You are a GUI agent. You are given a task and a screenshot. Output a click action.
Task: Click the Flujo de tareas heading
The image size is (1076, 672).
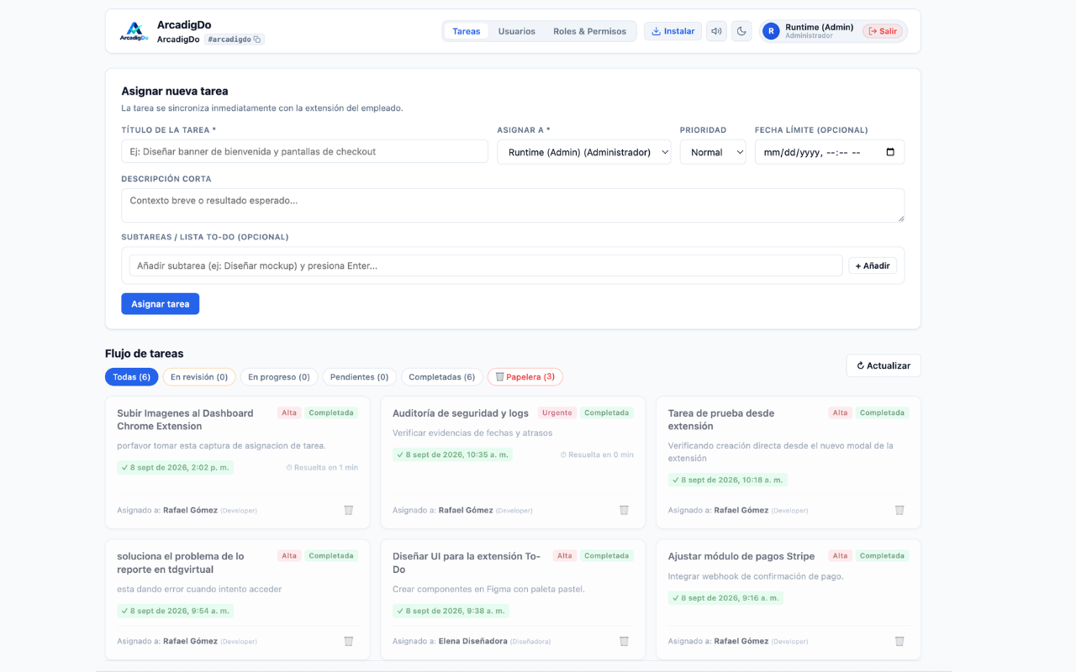tap(145, 354)
